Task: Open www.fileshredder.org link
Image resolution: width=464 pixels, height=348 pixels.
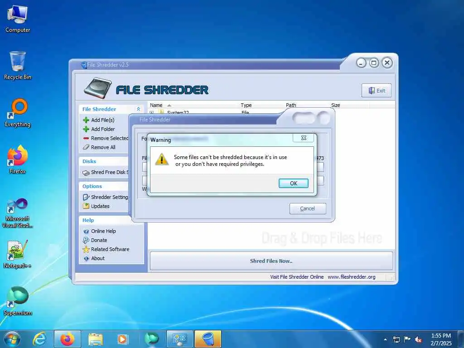Action: (x=352, y=277)
